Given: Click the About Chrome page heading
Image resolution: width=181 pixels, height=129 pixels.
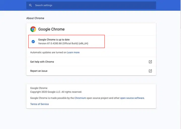Looking at the screenshot, I should (x=35, y=18).
